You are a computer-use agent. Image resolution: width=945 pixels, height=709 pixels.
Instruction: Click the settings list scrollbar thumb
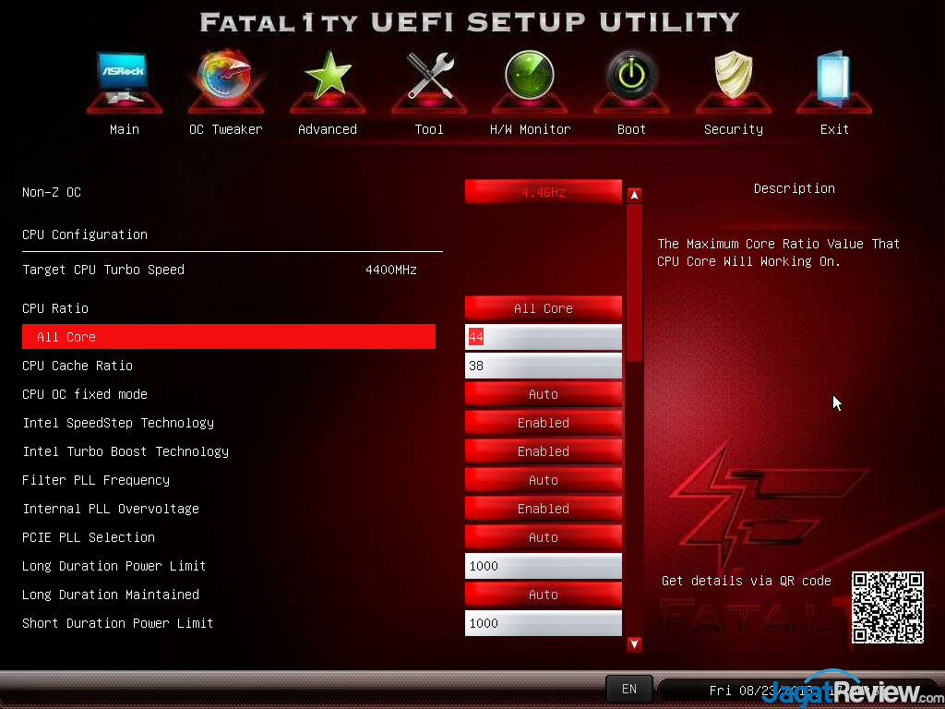click(x=634, y=282)
